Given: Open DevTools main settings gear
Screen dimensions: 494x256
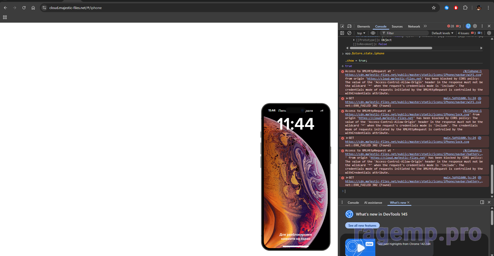Looking at the screenshot, I should click(475, 26).
